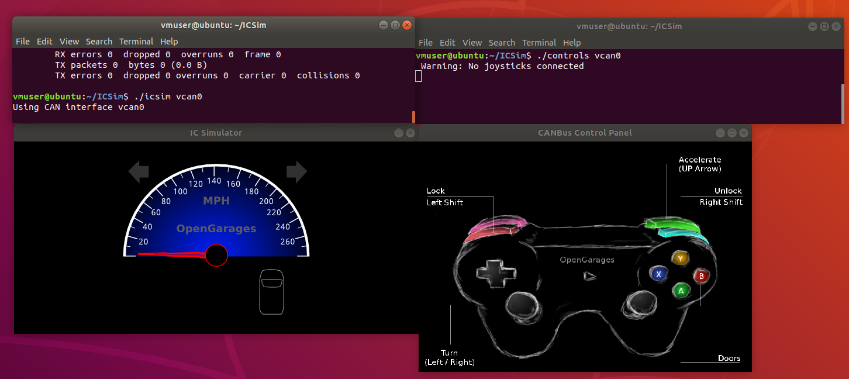Open Help menu in right controls terminal
The width and height of the screenshot is (849, 379).
pyautogui.click(x=572, y=43)
